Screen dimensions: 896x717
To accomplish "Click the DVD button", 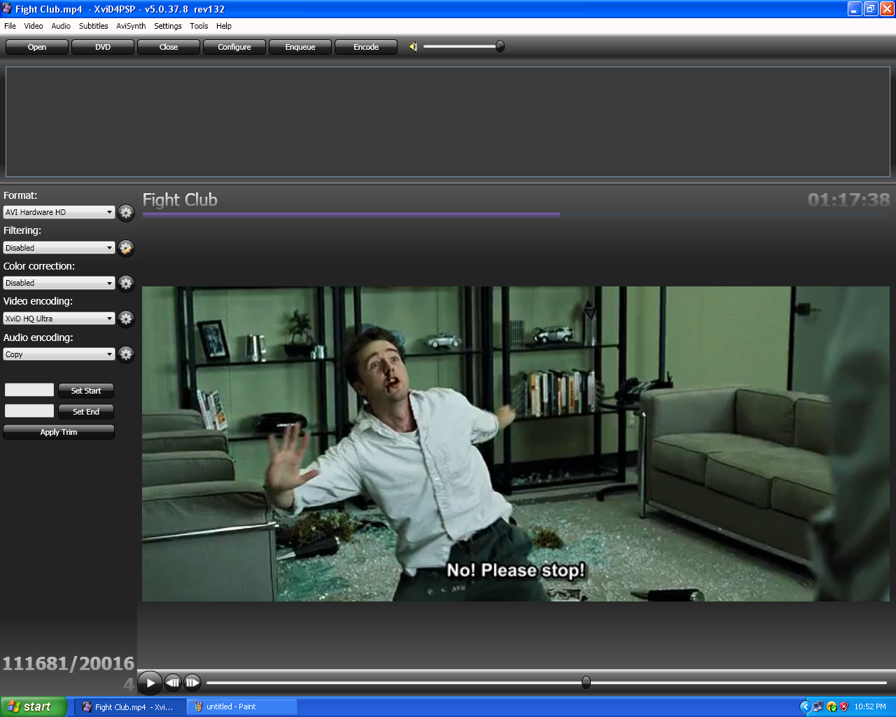I will coord(103,47).
